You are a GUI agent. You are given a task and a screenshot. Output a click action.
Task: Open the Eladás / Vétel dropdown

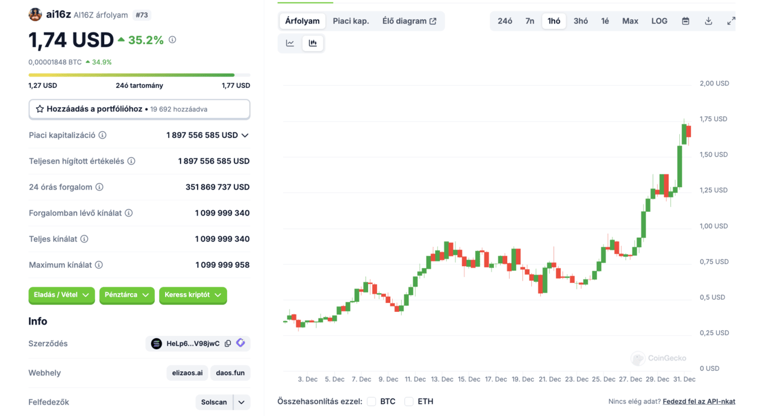tap(61, 295)
